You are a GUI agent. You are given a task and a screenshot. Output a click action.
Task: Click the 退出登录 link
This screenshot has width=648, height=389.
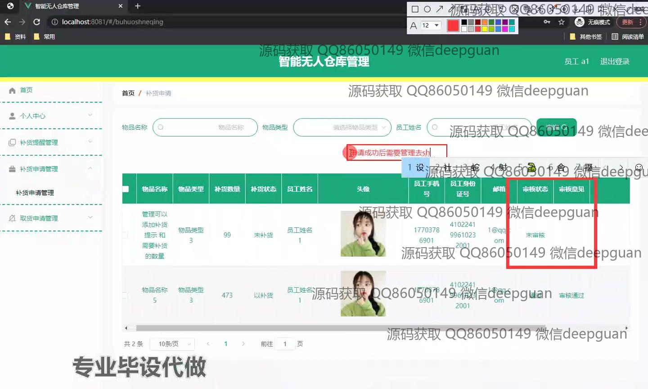pyautogui.click(x=615, y=62)
